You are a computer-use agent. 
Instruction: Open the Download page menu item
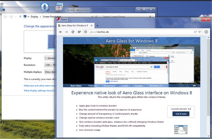(x=109, y=86)
